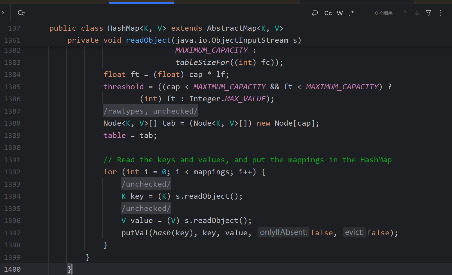Open more search options menu

440,13
